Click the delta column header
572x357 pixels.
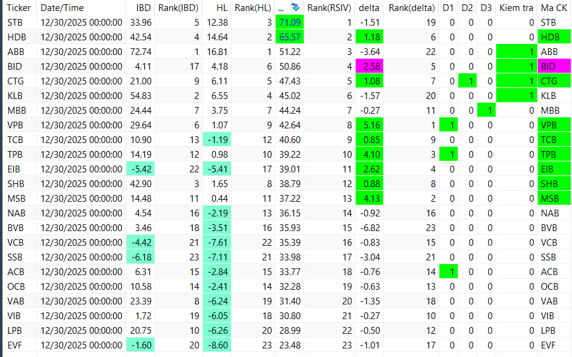pos(369,8)
